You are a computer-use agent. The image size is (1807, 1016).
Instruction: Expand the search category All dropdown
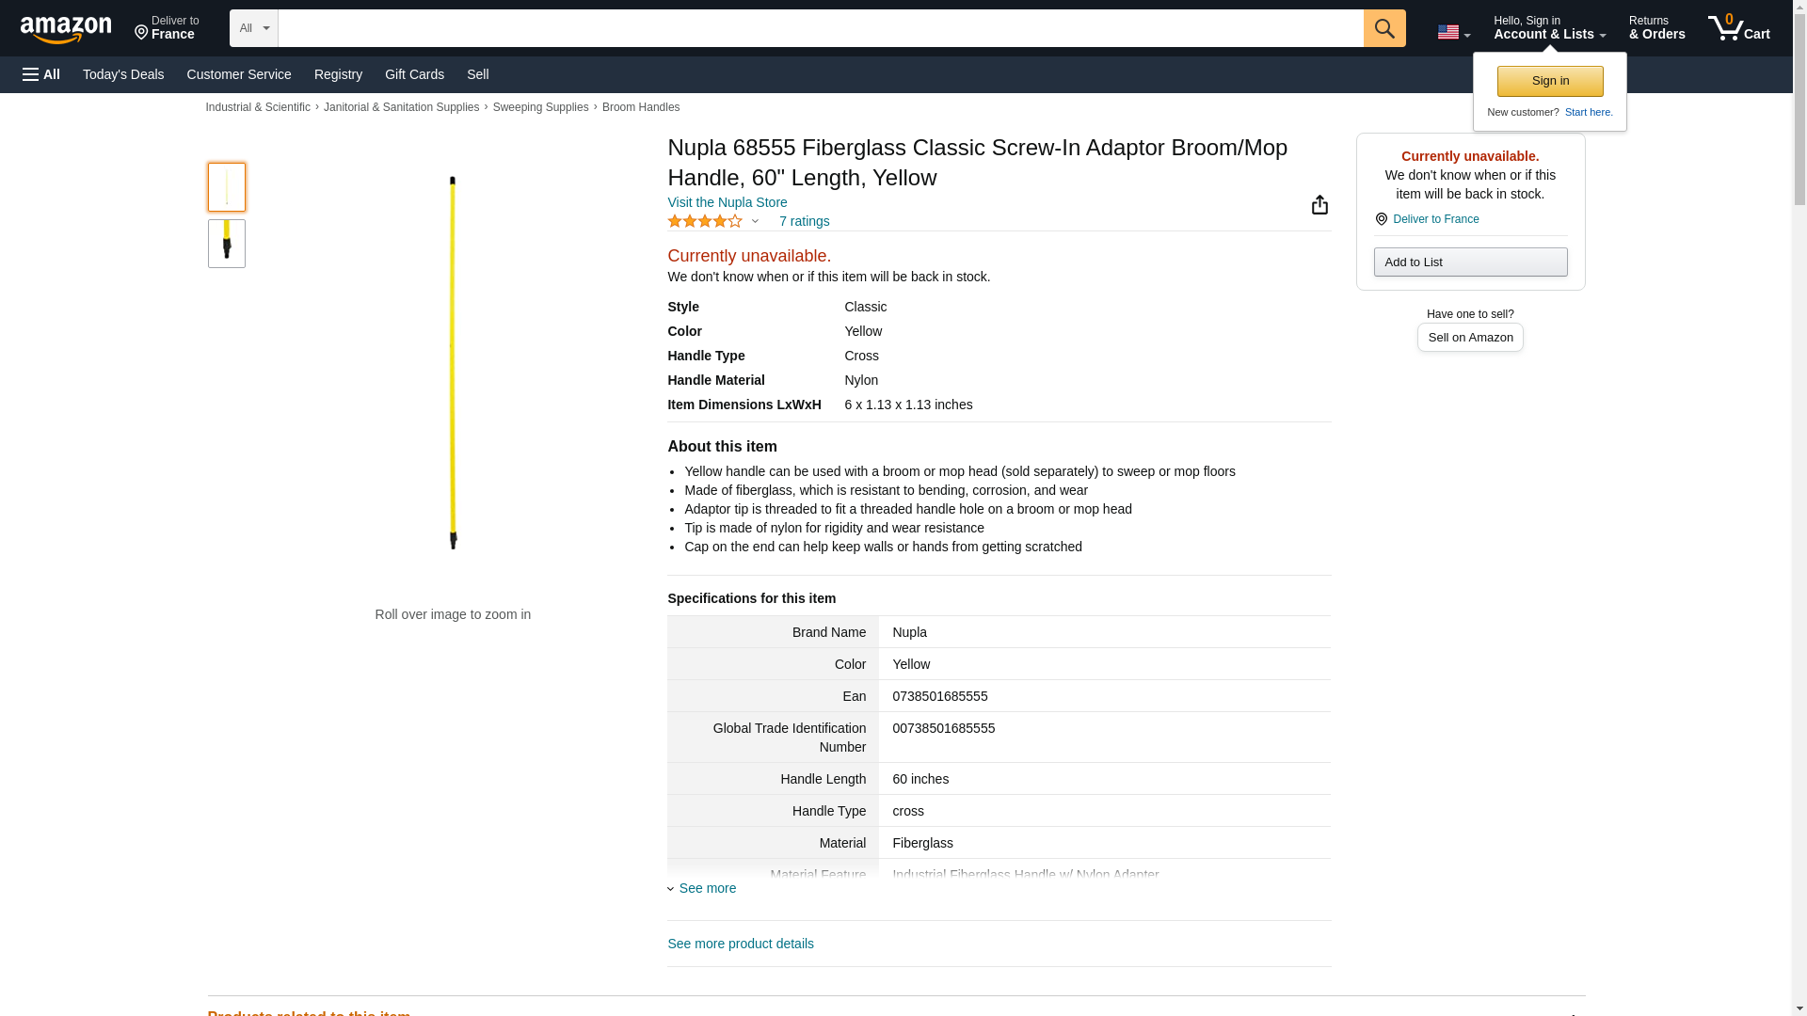(253, 28)
